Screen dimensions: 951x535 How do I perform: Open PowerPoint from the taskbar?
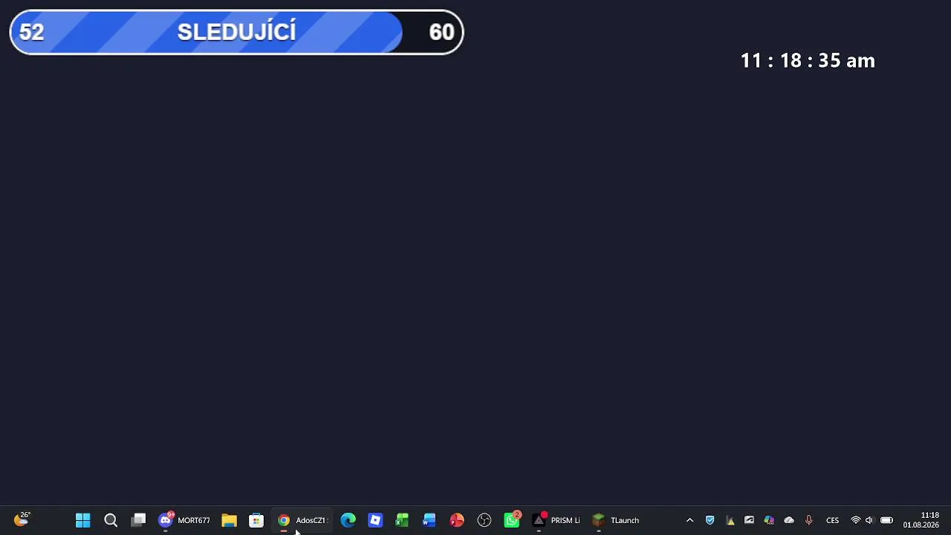(x=457, y=520)
